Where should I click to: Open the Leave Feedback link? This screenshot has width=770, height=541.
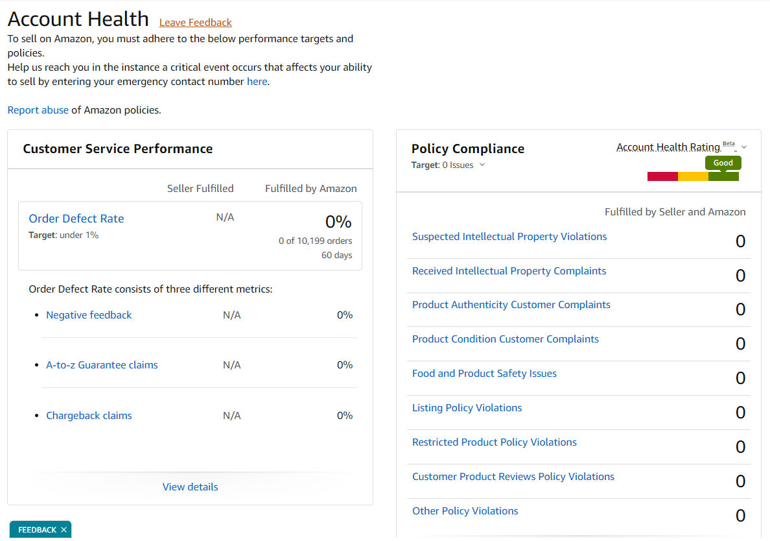pos(195,23)
